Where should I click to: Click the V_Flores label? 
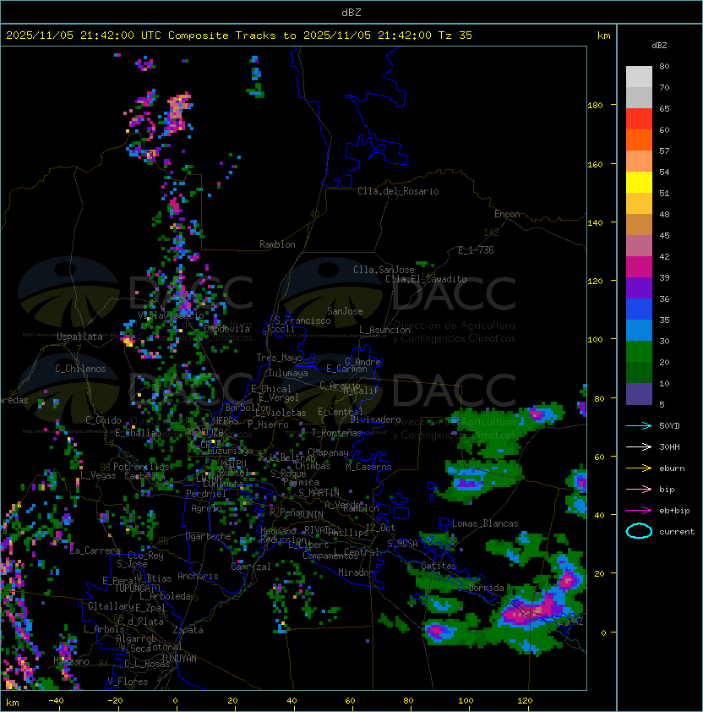click(128, 682)
